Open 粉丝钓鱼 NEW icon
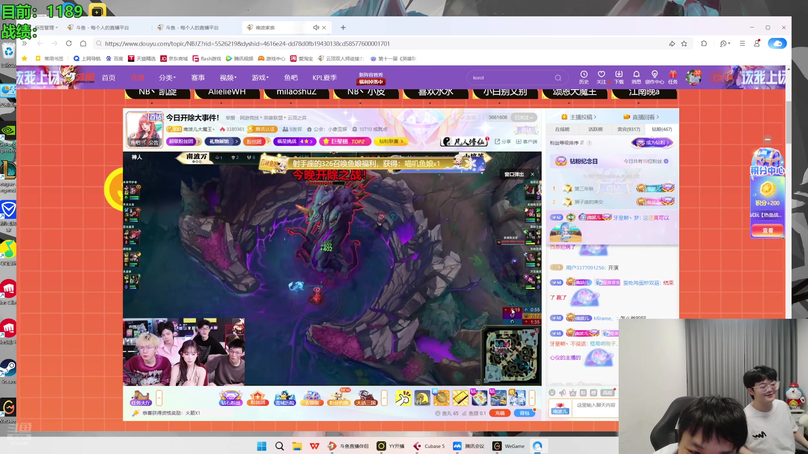808x454 pixels. click(x=339, y=398)
